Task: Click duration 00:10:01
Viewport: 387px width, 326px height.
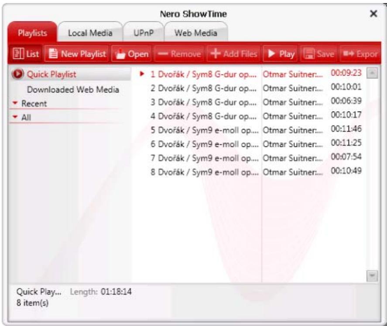Action: (x=346, y=87)
